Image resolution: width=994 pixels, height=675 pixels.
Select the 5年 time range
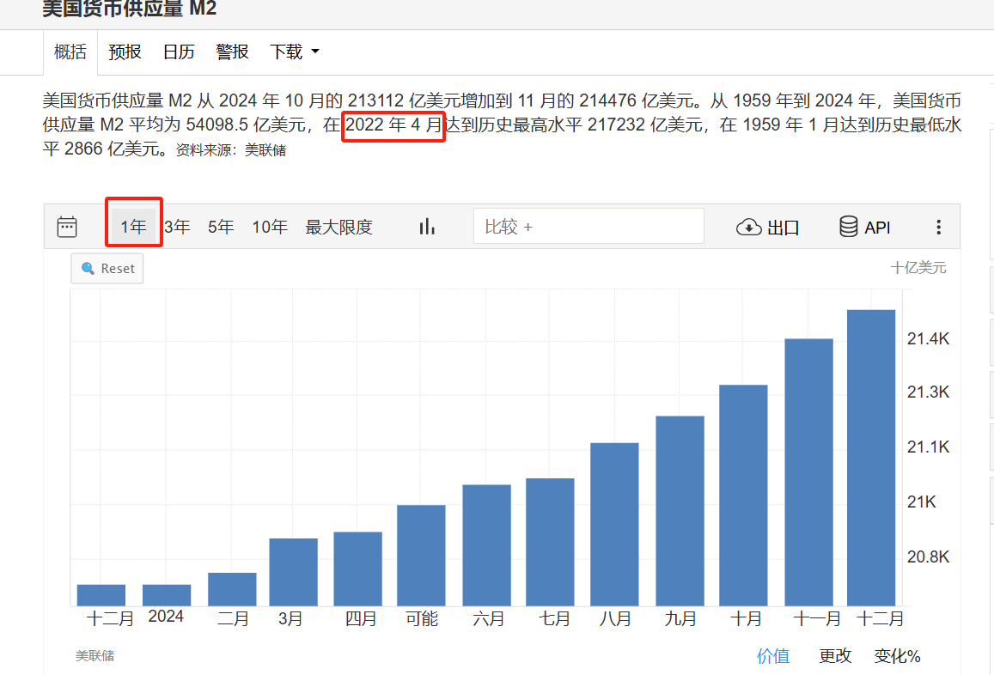click(220, 227)
